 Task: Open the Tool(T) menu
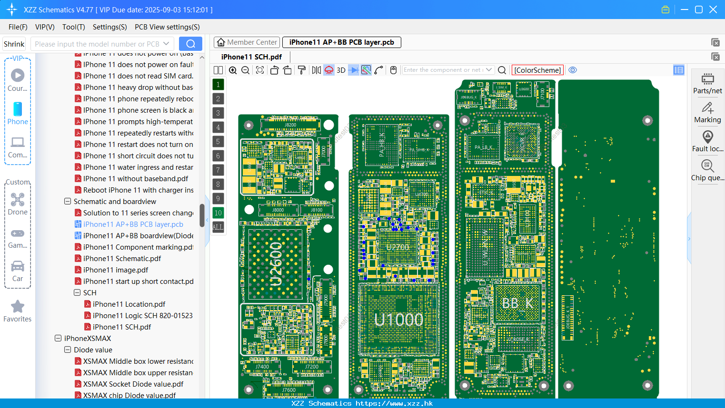pyautogui.click(x=74, y=27)
